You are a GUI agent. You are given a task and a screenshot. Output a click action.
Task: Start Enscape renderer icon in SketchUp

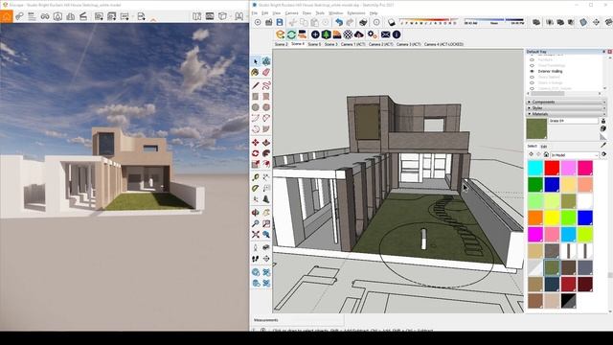pos(281,34)
